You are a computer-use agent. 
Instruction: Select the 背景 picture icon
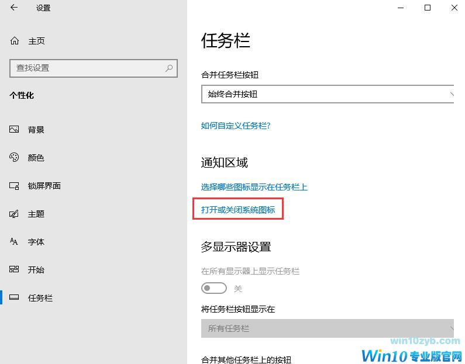(14, 130)
